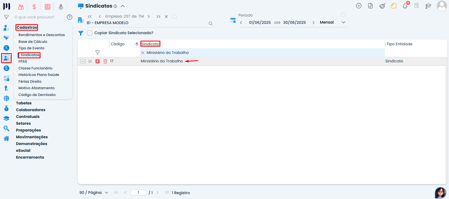449x199 pixels.
Task: Select the stacked layers sidebar icon
Action: [7, 118]
